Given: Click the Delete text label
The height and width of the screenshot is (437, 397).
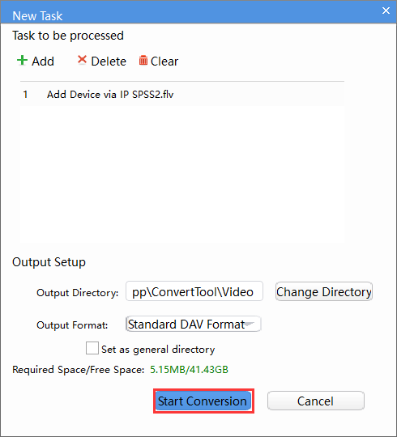Looking at the screenshot, I should click(109, 62).
